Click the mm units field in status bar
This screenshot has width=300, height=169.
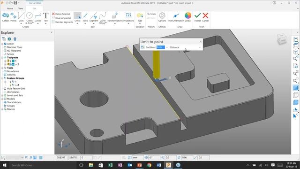click(x=138, y=158)
